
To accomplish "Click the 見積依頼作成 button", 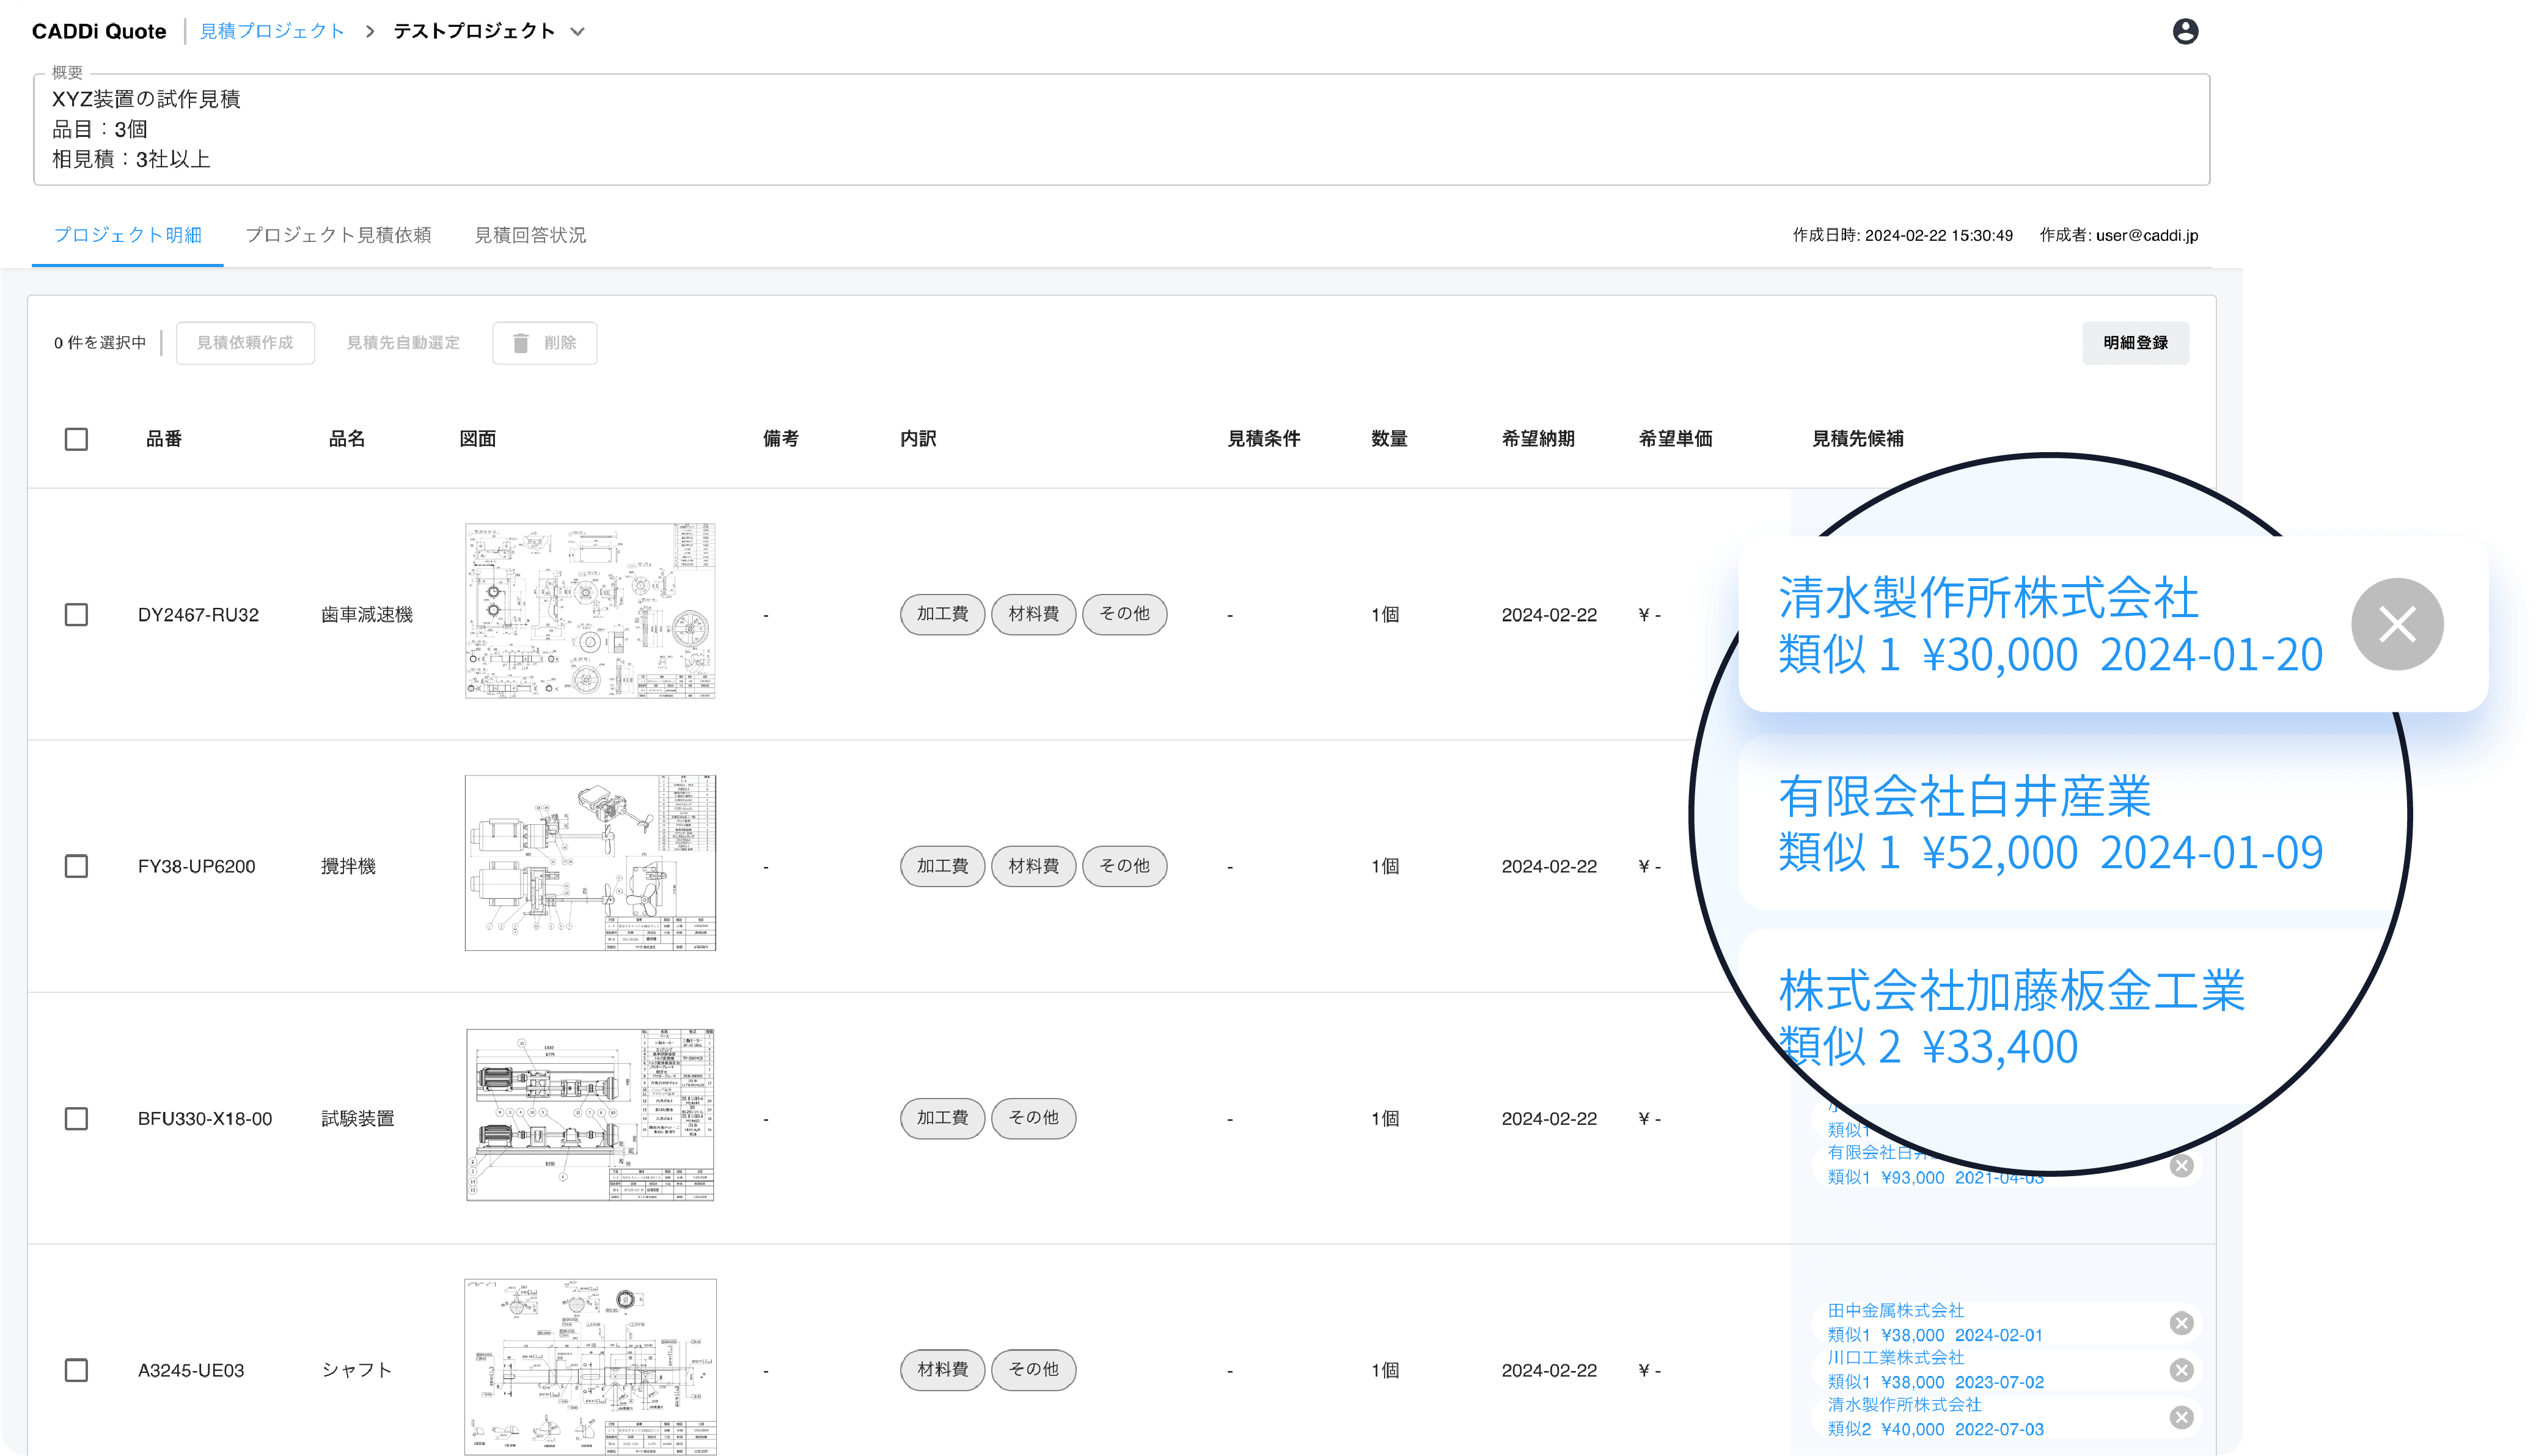I will point(245,343).
